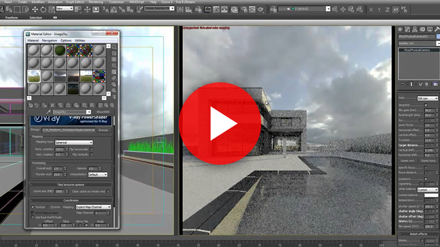440x247 pixels.
Task: Click the mirror tool icon
Action: click(180, 10)
